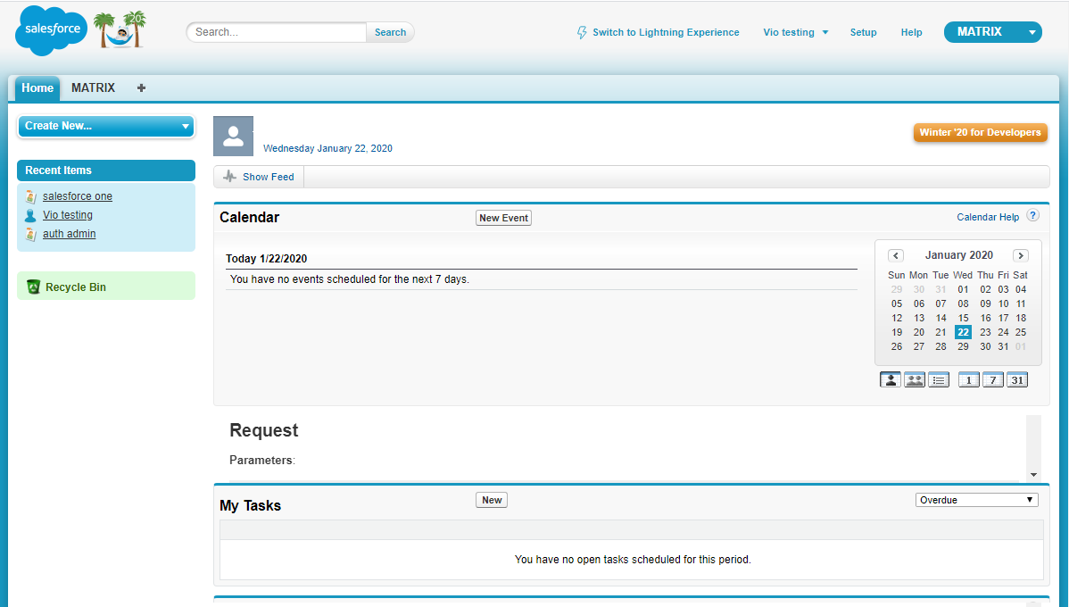Switch to the Home tab
This screenshot has height=607, width=1069.
coord(37,88)
